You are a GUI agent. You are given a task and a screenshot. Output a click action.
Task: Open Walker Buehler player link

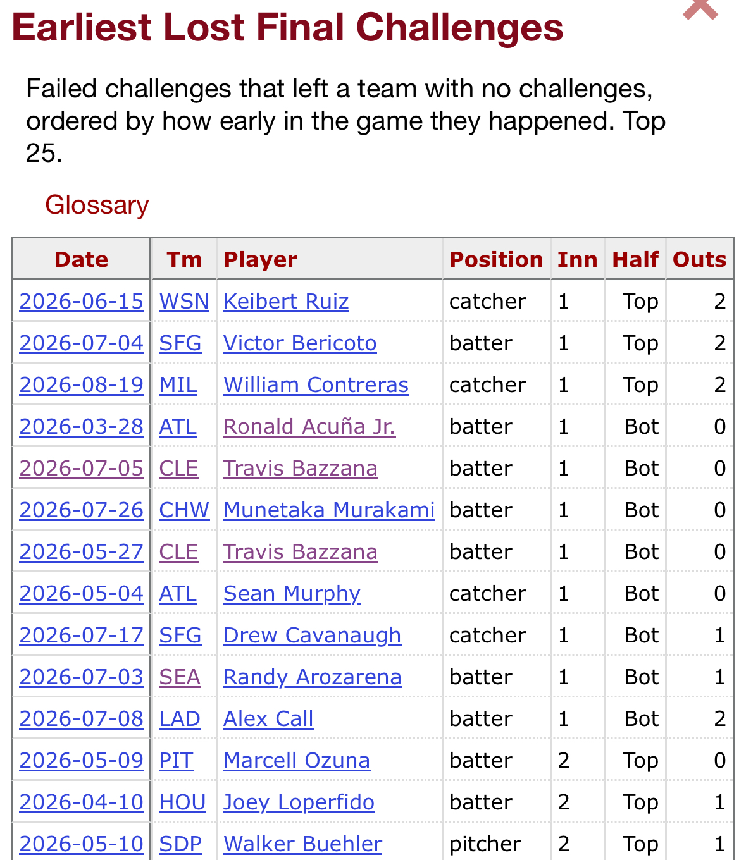(x=302, y=844)
